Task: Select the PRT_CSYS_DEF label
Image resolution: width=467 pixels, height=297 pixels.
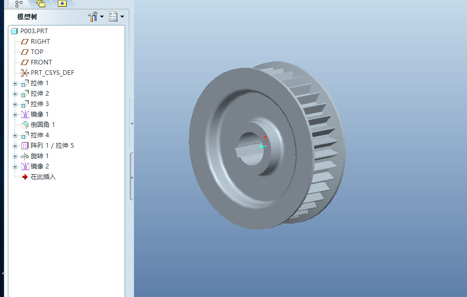Action: pyautogui.click(x=53, y=73)
